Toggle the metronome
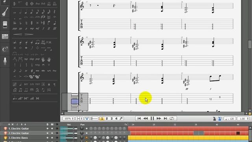Screen dimensions: 252x142 tap(214, 119)
